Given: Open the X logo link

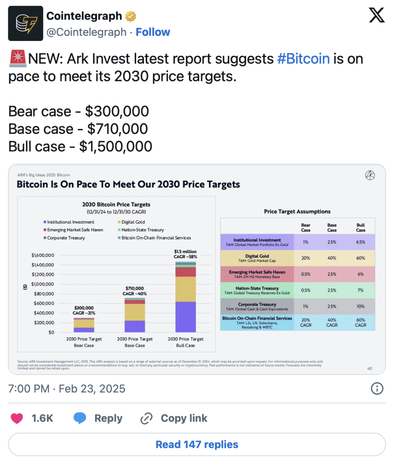Looking at the screenshot, I should 376,16.
